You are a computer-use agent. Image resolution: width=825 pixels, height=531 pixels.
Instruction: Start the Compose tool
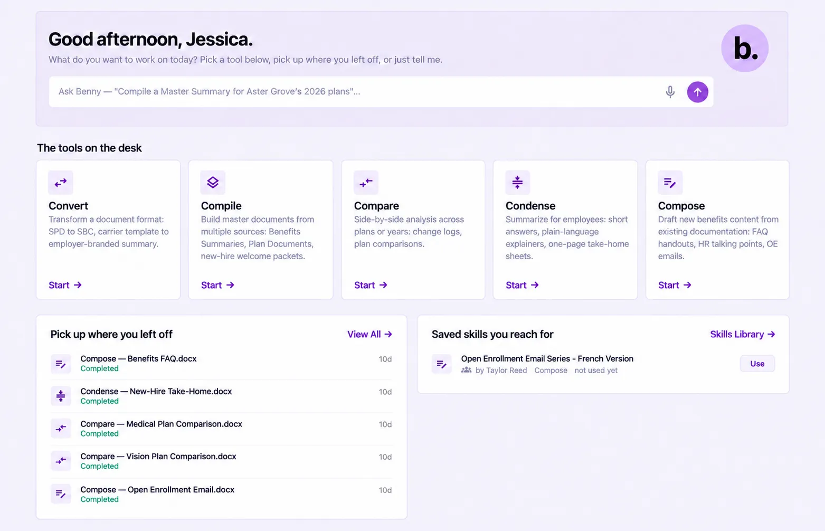pos(675,285)
